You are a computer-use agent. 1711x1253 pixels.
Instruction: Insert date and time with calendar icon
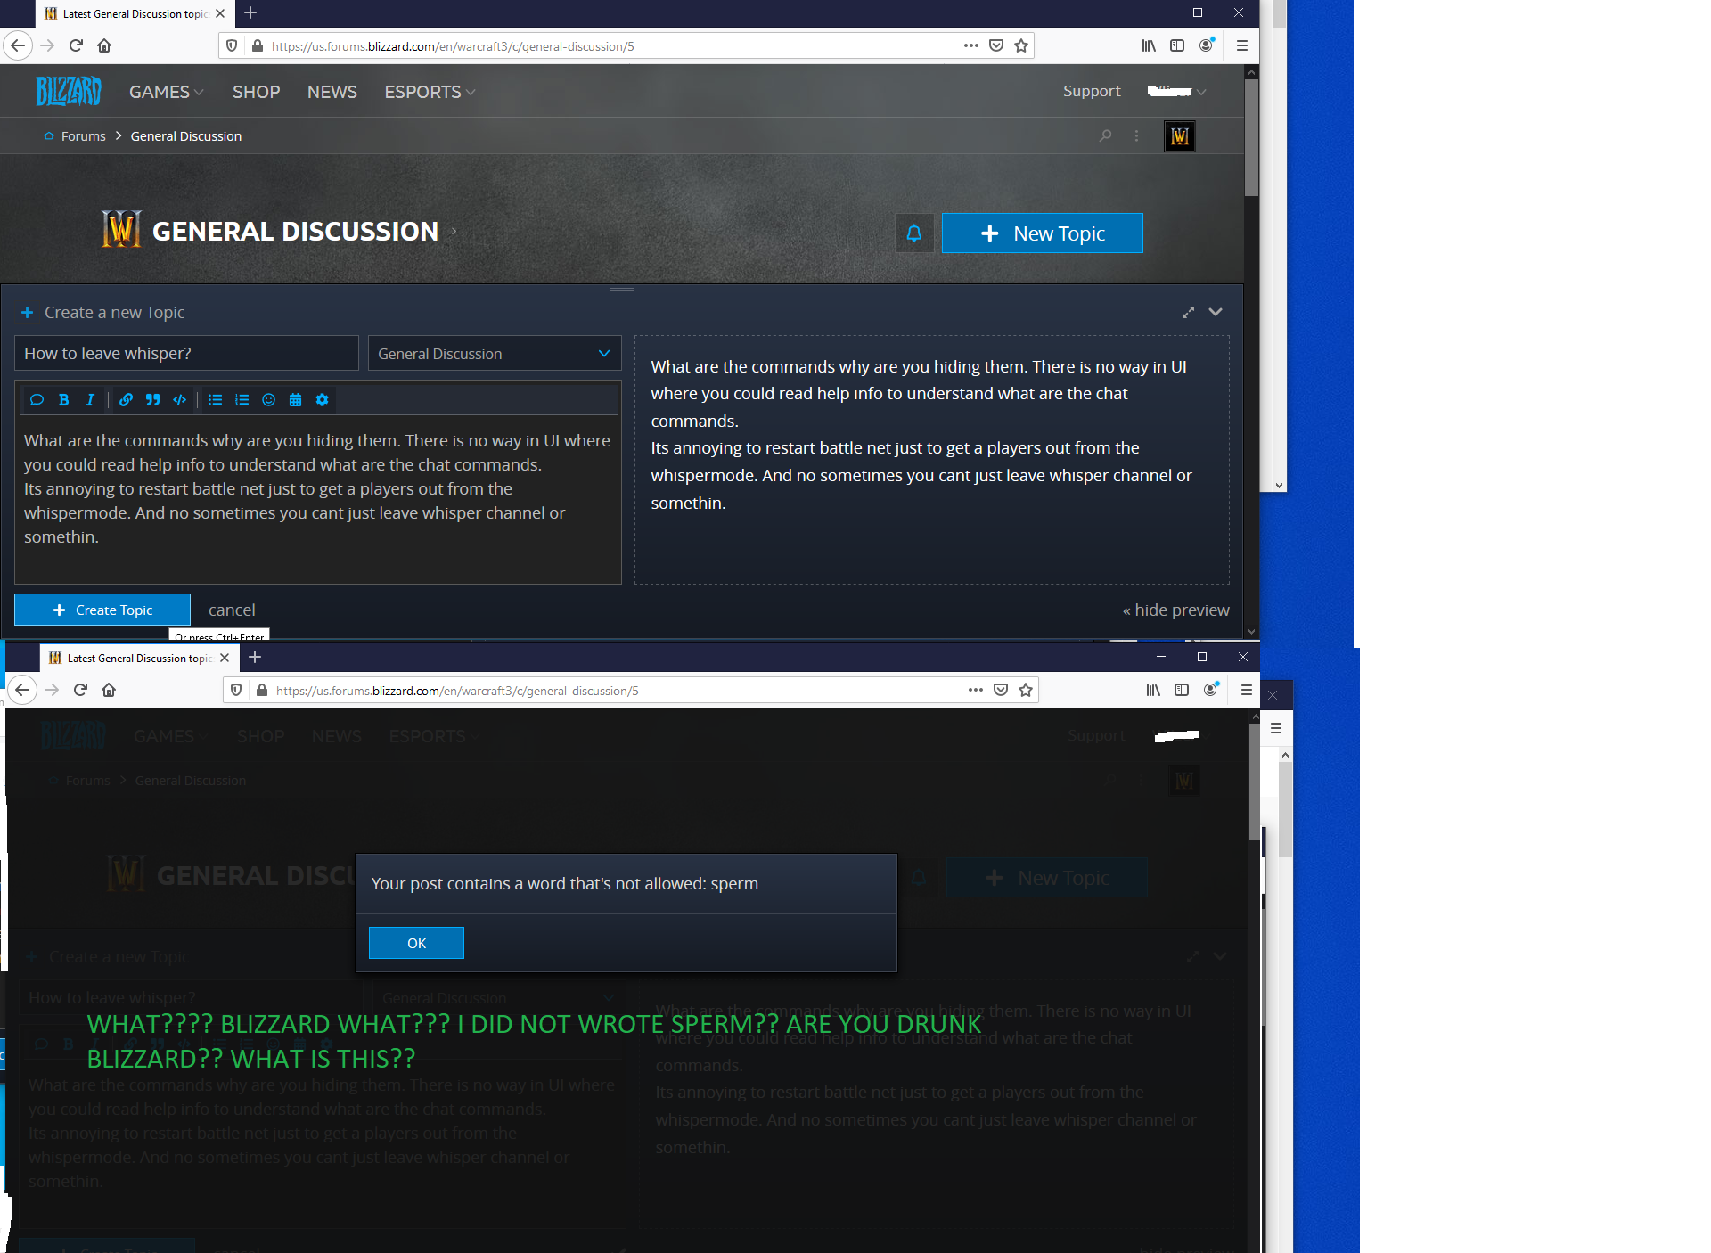[x=295, y=400]
